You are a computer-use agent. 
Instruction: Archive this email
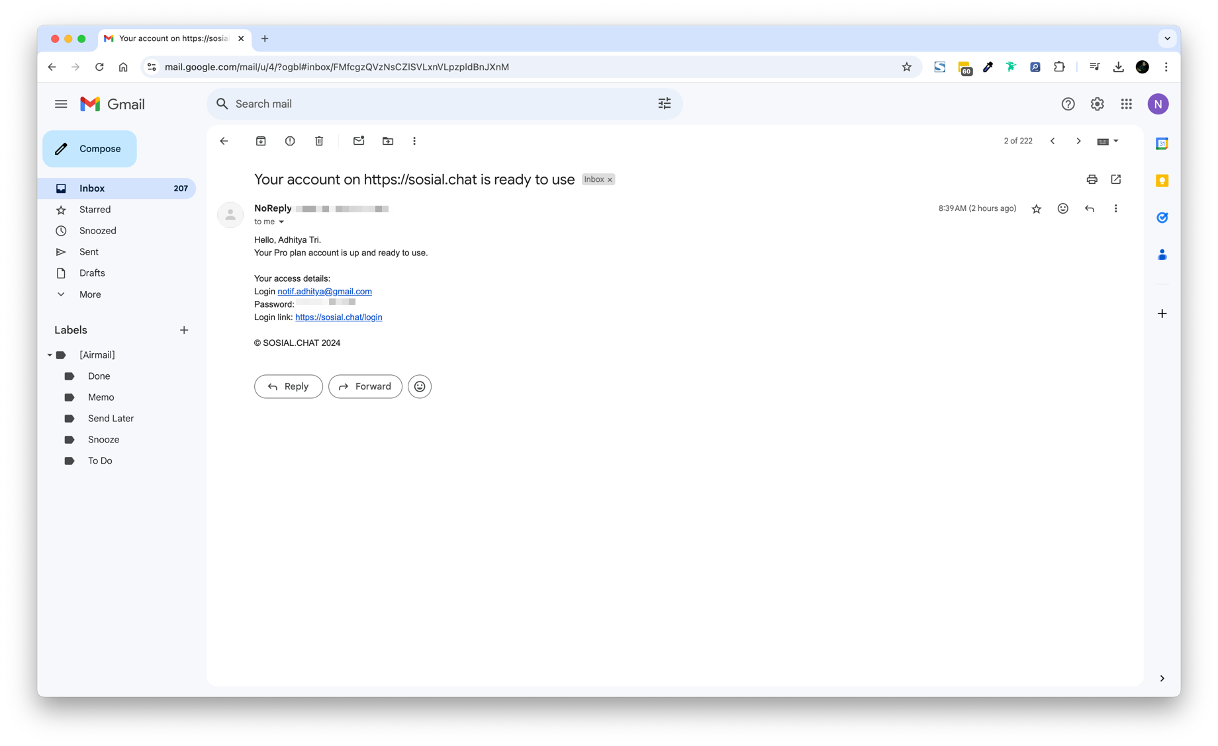click(261, 141)
